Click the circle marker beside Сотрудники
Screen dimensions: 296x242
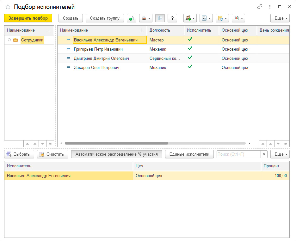(9, 40)
